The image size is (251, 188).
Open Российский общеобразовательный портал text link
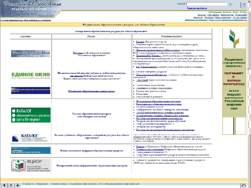(x=92, y=91)
